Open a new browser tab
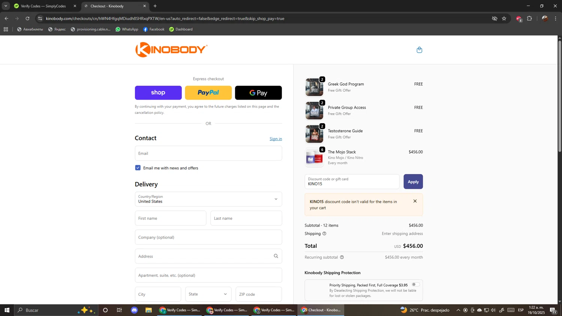The image size is (562, 316). click(x=155, y=6)
